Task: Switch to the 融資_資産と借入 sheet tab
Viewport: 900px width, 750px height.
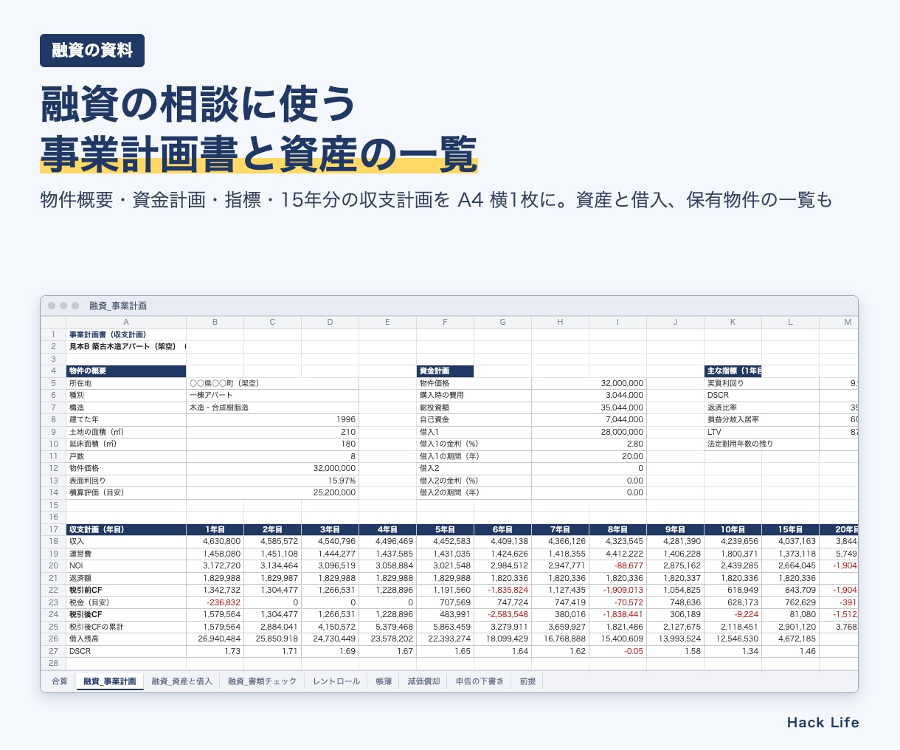Action: (181, 681)
